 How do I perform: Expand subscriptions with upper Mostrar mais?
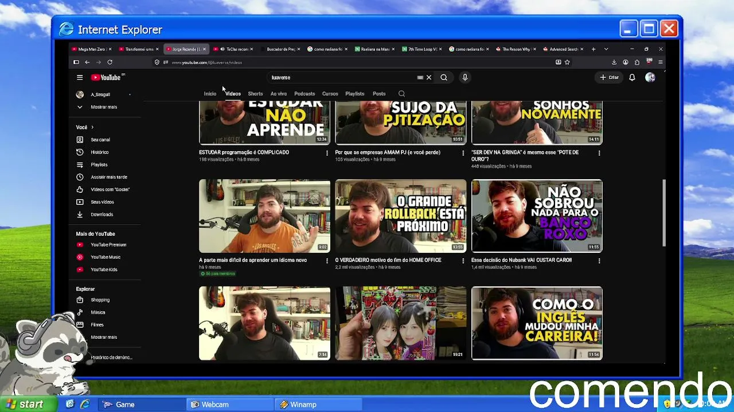[x=104, y=107]
